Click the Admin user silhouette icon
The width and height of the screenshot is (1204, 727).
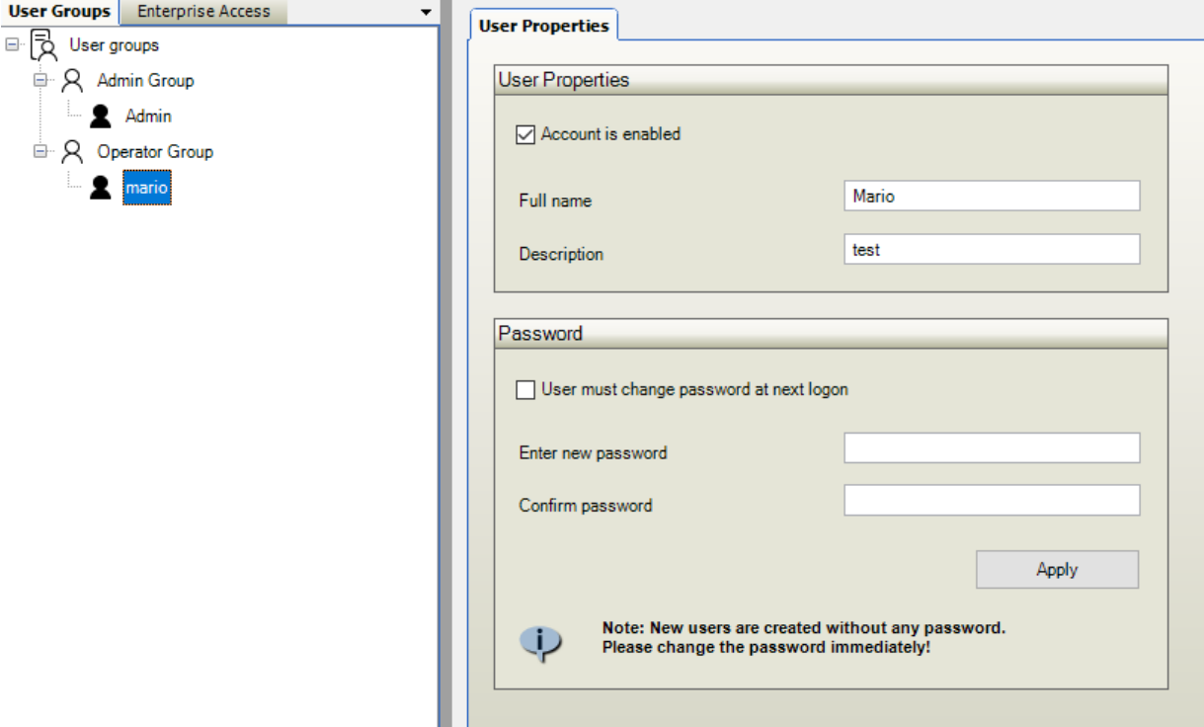coord(100,117)
